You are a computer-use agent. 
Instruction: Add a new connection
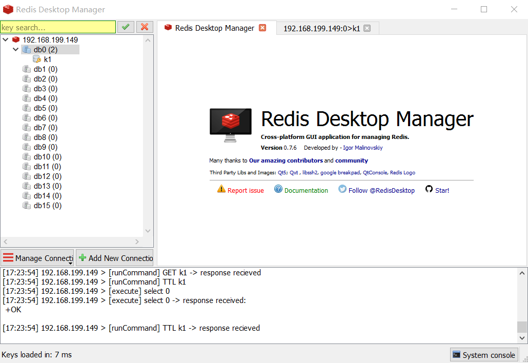click(115, 258)
